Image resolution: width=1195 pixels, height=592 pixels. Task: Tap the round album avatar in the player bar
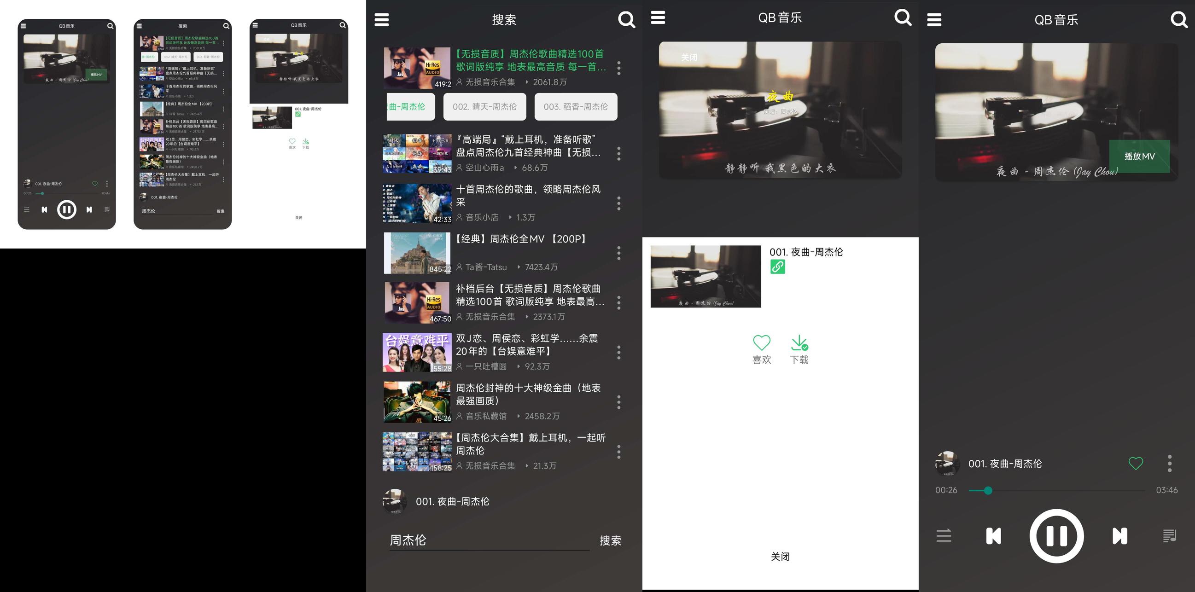pyautogui.click(x=947, y=463)
